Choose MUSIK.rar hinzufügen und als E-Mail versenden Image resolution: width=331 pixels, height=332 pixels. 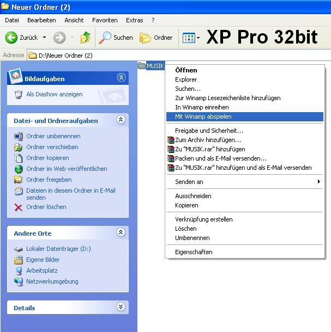[245, 168]
